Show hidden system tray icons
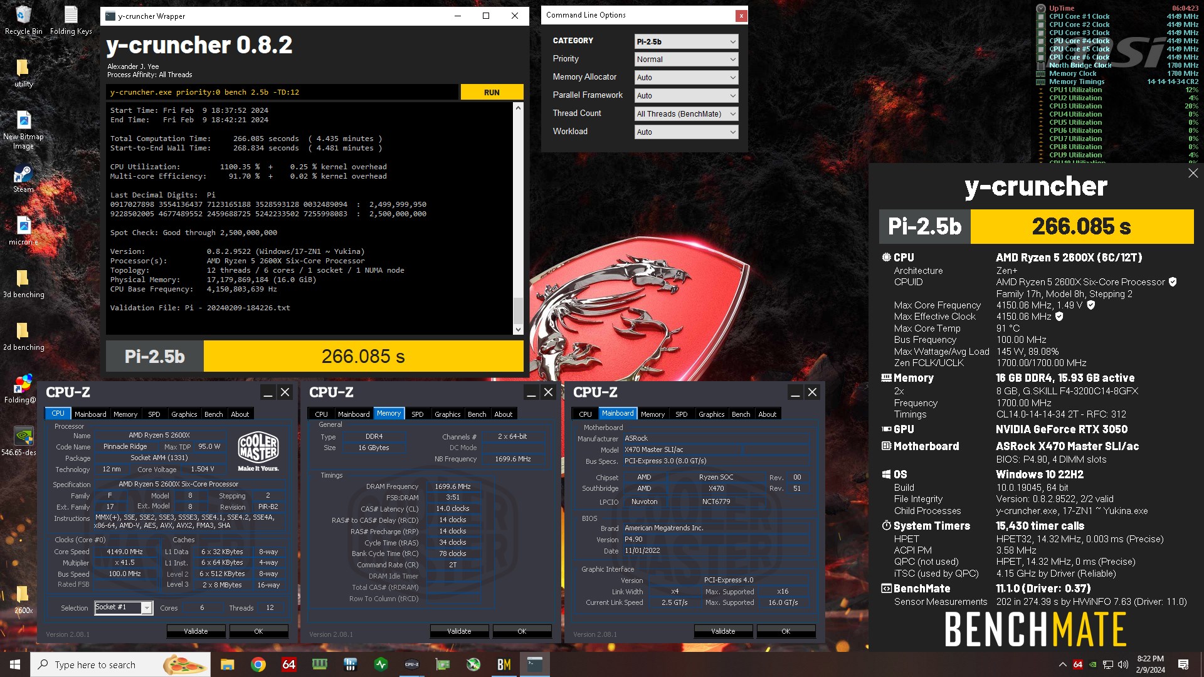1204x677 pixels. (x=1062, y=664)
